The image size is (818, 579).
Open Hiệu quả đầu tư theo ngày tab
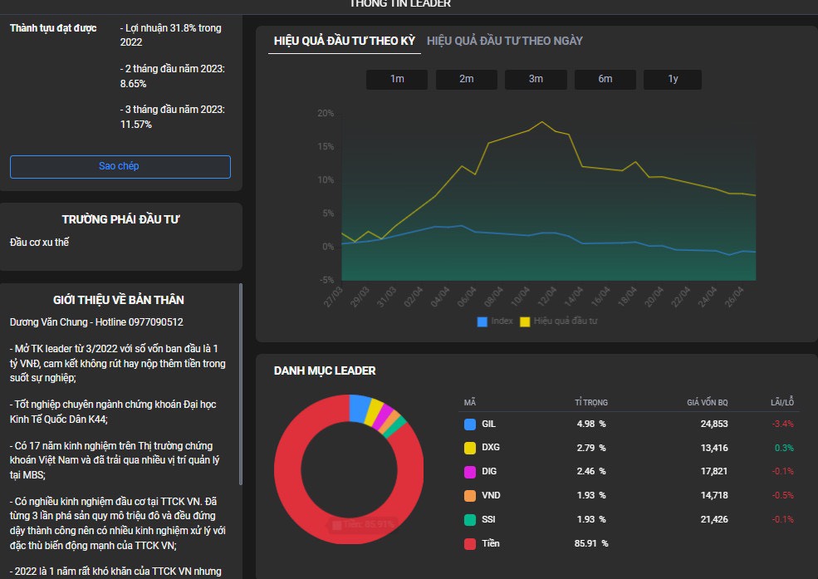tap(504, 41)
